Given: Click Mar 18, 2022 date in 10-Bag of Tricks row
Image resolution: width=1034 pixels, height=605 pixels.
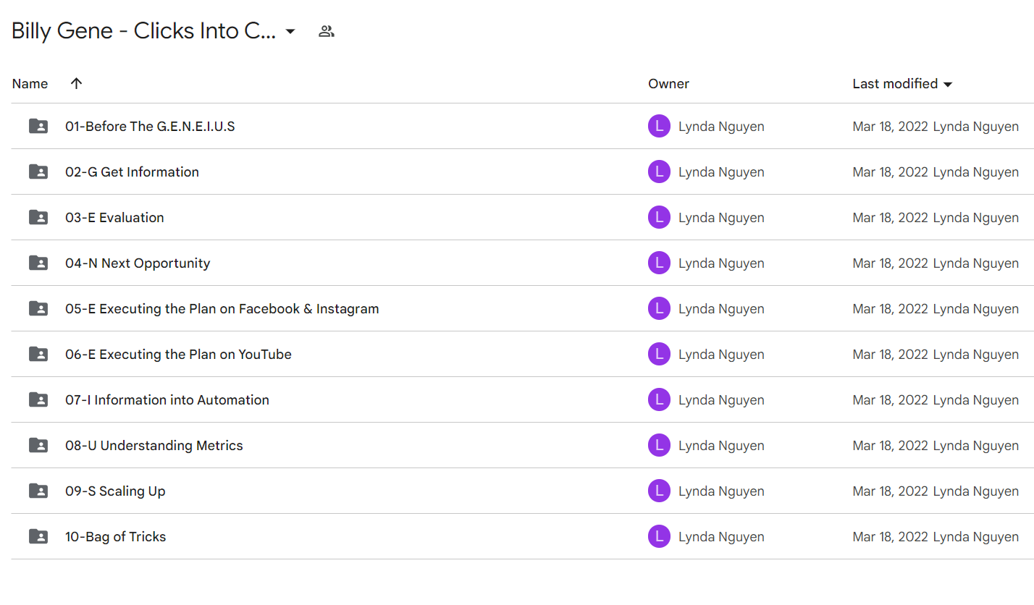Looking at the screenshot, I should [x=890, y=537].
